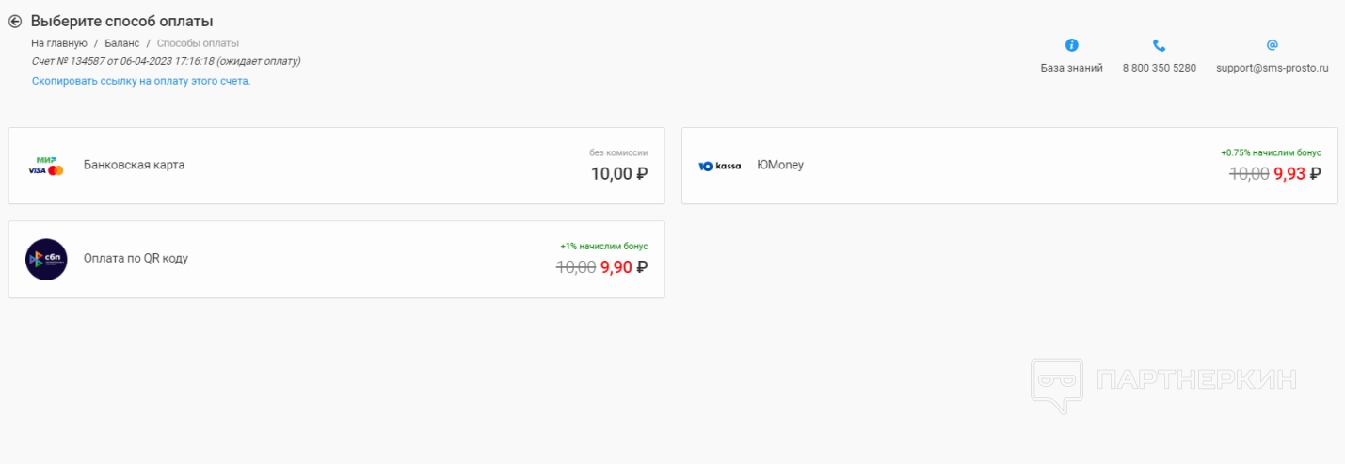Open 'База знаний' link
The image size is (1345, 464).
(x=1071, y=68)
